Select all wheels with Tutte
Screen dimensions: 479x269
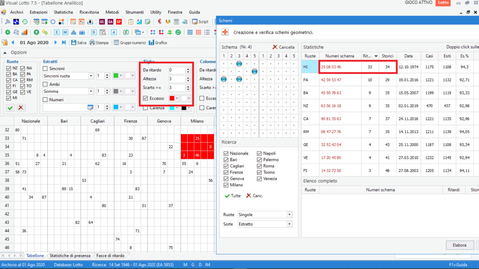point(233,196)
